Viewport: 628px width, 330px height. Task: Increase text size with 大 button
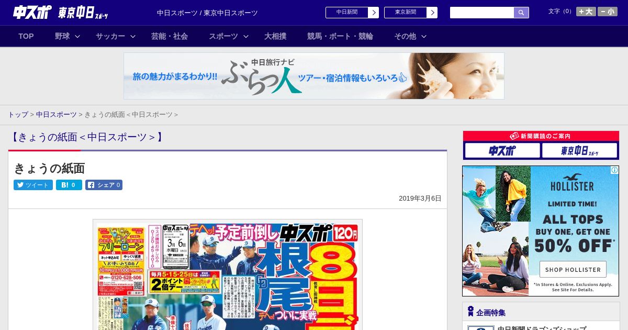pyautogui.click(x=586, y=12)
